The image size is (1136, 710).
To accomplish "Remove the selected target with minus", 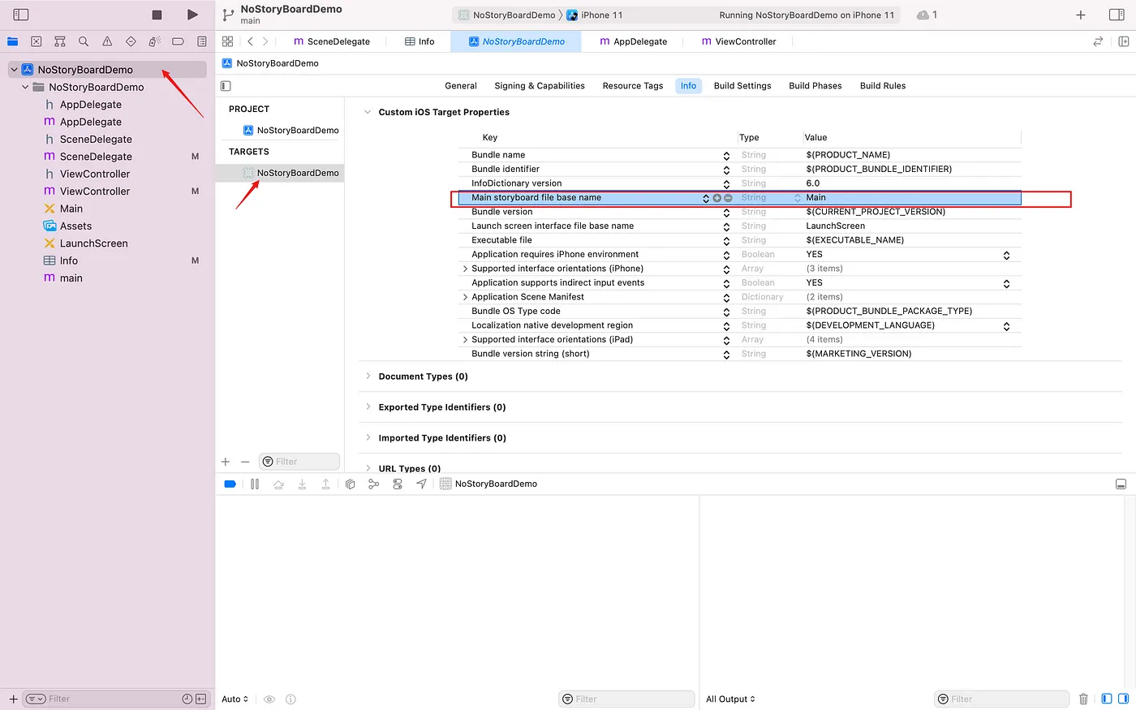I will click(x=245, y=462).
